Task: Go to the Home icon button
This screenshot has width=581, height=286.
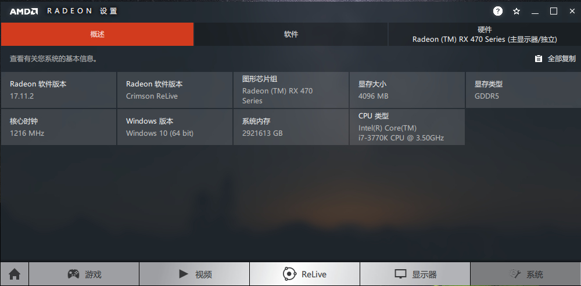Action: pyautogui.click(x=15, y=274)
